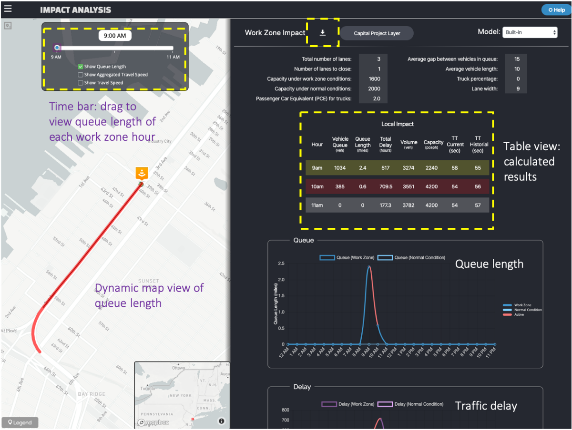This screenshot has height=430, width=572.
Task: Click the Work Zone legend entry in Queue chart
Action: click(517, 305)
